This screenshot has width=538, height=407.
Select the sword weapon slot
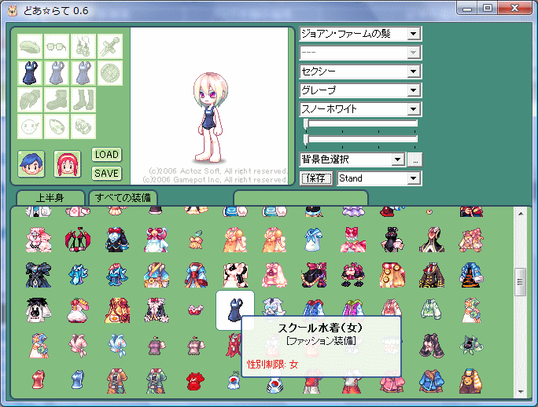(110, 46)
